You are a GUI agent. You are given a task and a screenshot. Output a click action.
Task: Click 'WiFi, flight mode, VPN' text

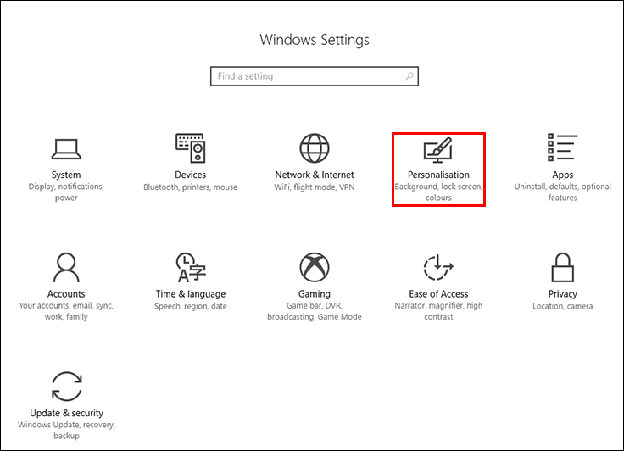coord(315,187)
